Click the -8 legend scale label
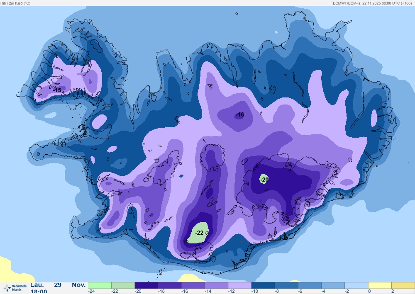The width and height of the screenshot is (415, 294). click(277, 292)
